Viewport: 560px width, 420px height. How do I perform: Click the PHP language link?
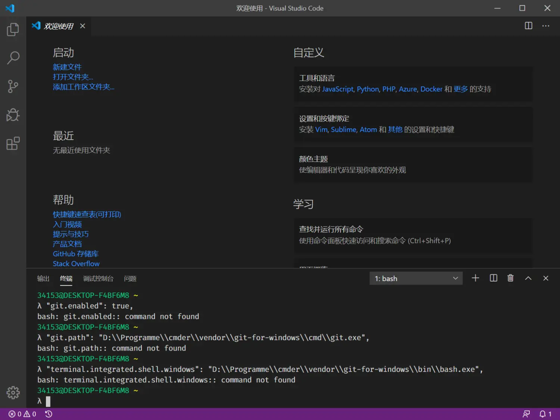tap(389, 89)
